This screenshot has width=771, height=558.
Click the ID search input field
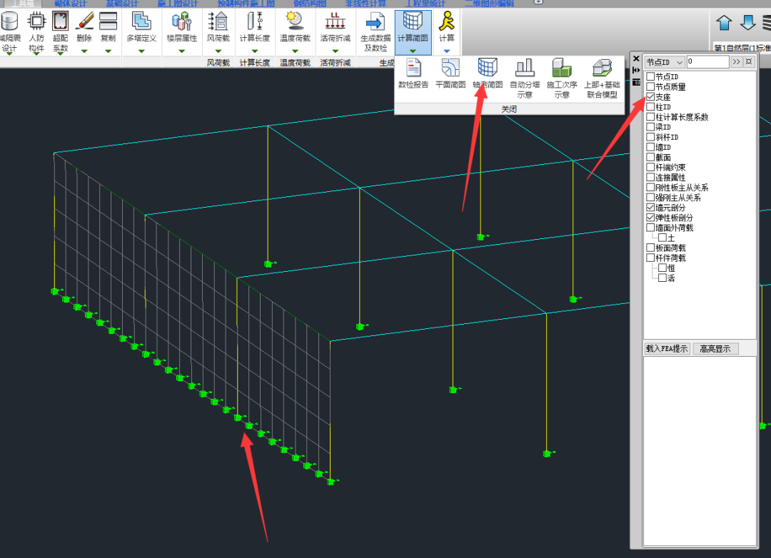707,63
